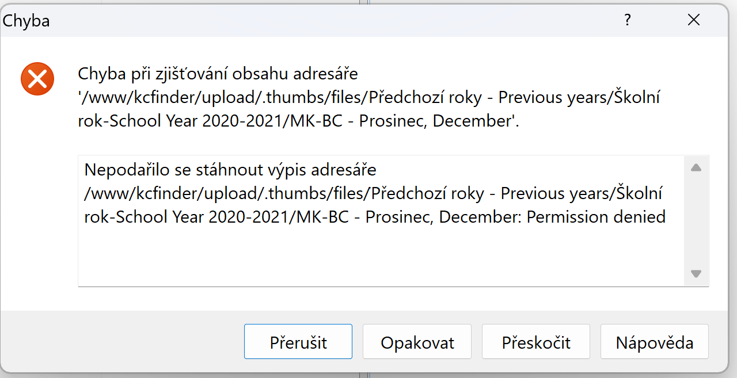Click the default-highlighted Přerušit button border
The image size is (737, 378).
click(245, 341)
